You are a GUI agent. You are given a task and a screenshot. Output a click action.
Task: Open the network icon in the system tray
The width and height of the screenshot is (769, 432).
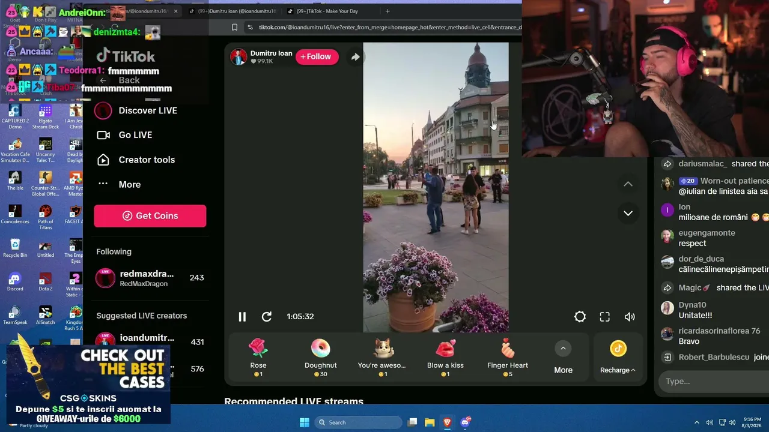point(722,422)
